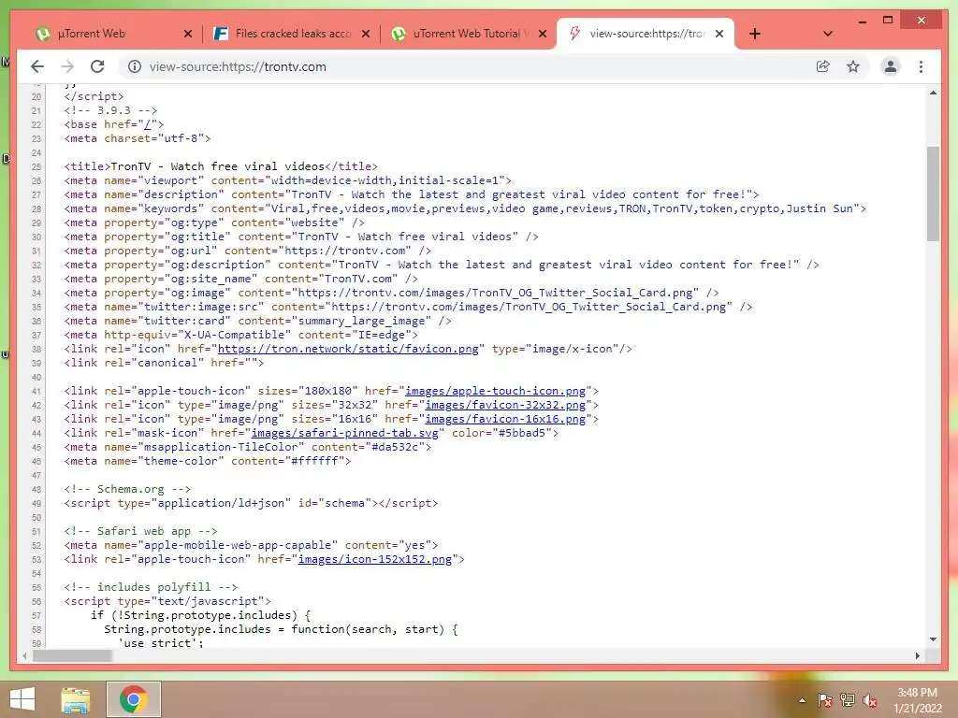Click the keywords meta line 28

[465, 208]
